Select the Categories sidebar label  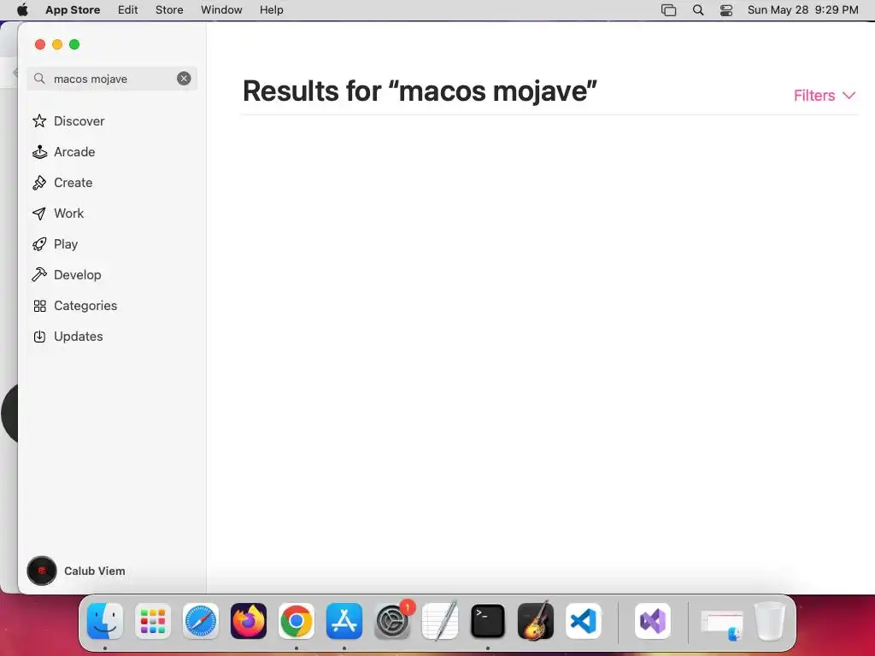point(85,306)
